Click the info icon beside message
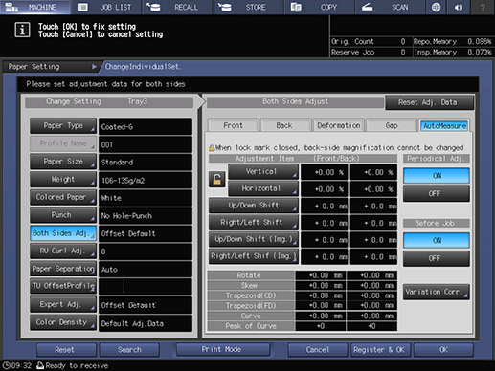The width and height of the screenshot is (495, 371). (x=22, y=30)
